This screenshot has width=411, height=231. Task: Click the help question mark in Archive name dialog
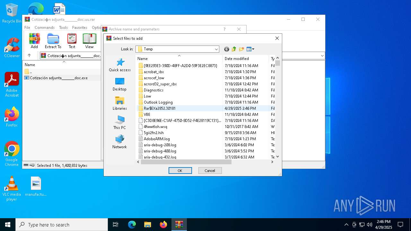coord(224,29)
